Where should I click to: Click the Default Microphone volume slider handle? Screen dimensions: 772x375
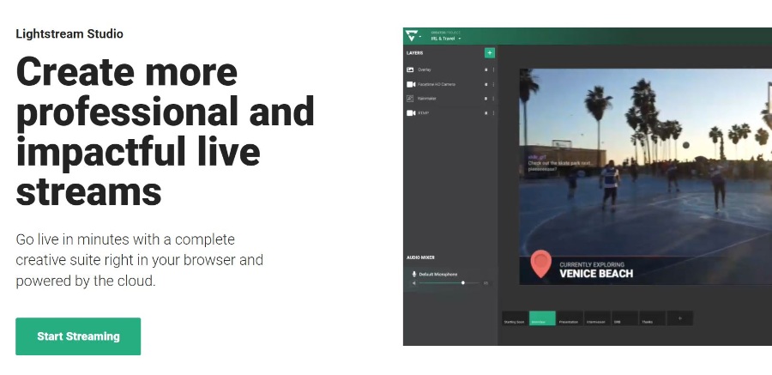click(463, 283)
